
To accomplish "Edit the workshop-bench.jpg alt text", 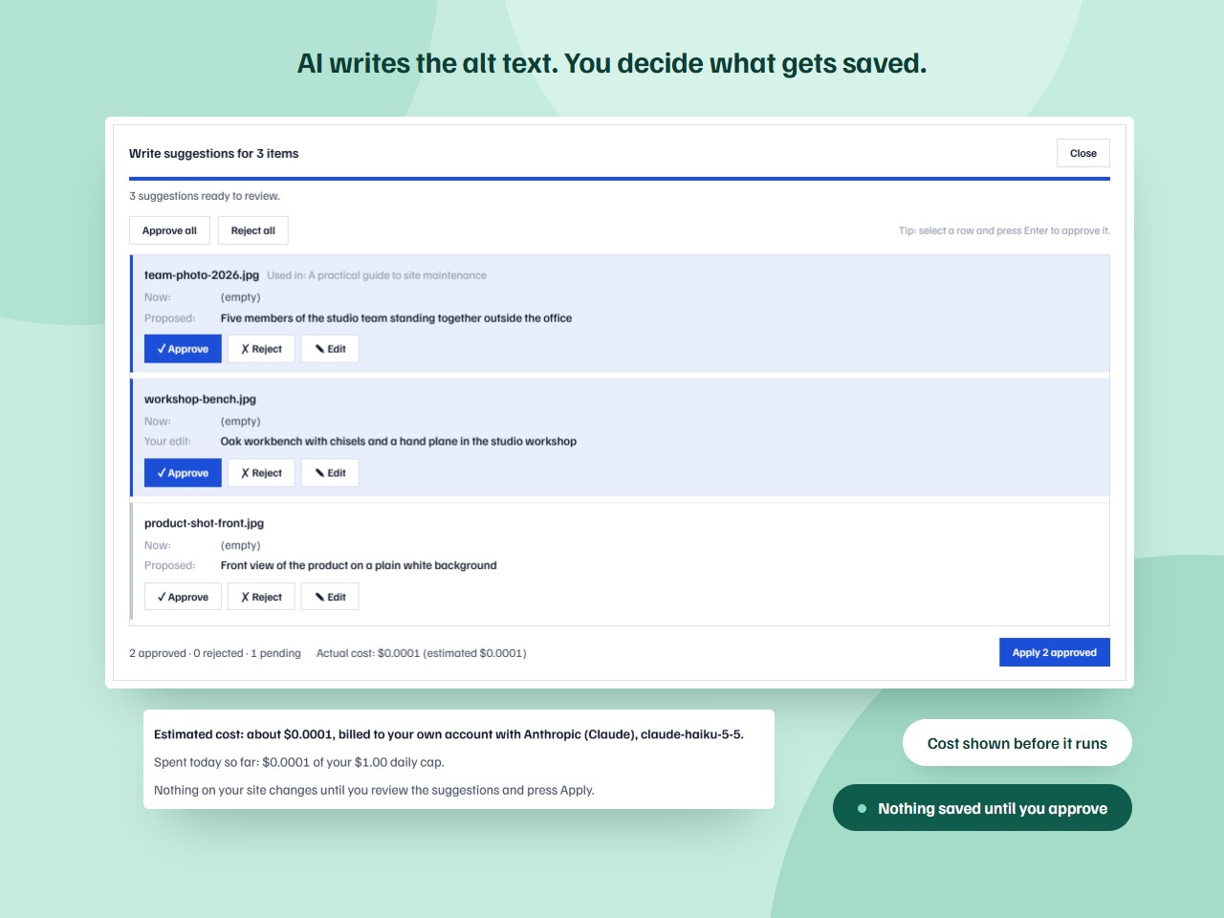I will [x=330, y=473].
